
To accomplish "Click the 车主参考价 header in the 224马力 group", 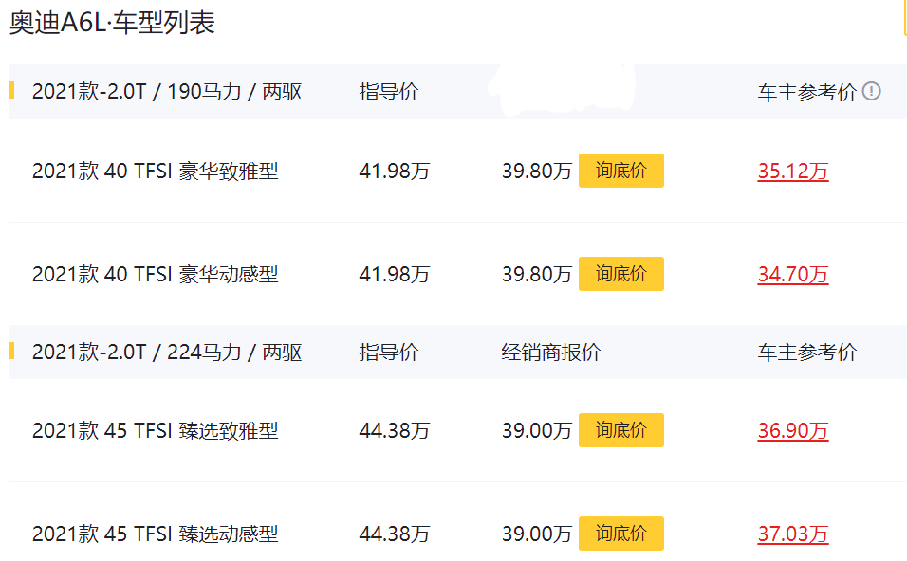I will (807, 352).
